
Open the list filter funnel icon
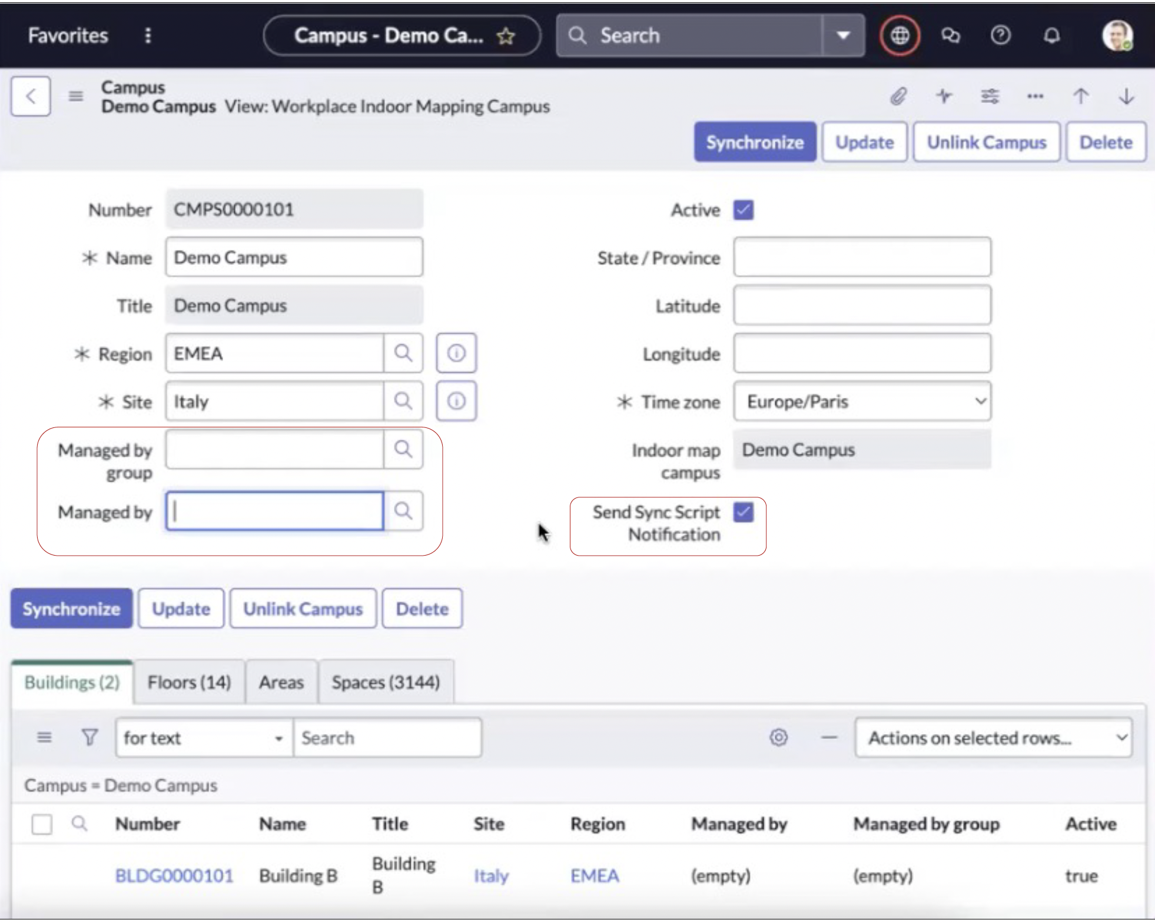(89, 737)
